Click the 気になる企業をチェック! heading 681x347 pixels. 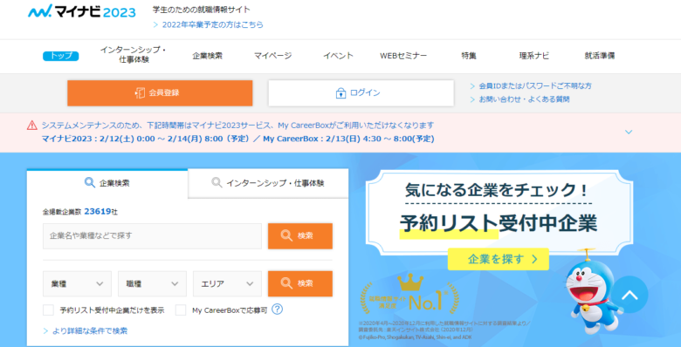498,189
